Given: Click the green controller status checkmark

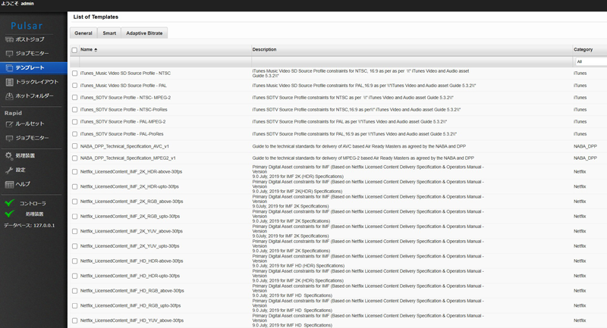Looking at the screenshot, I should coord(10,203).
